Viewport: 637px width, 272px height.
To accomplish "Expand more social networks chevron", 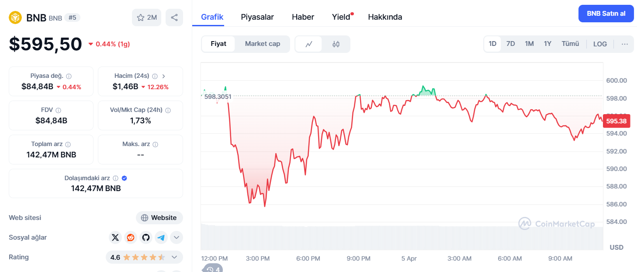I will coord(177,237).
